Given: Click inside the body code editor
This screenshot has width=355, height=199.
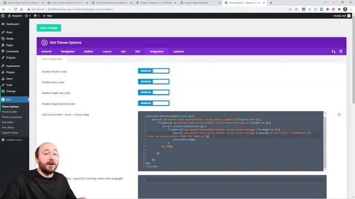Looking at the screenshot, I should (232, 187).
